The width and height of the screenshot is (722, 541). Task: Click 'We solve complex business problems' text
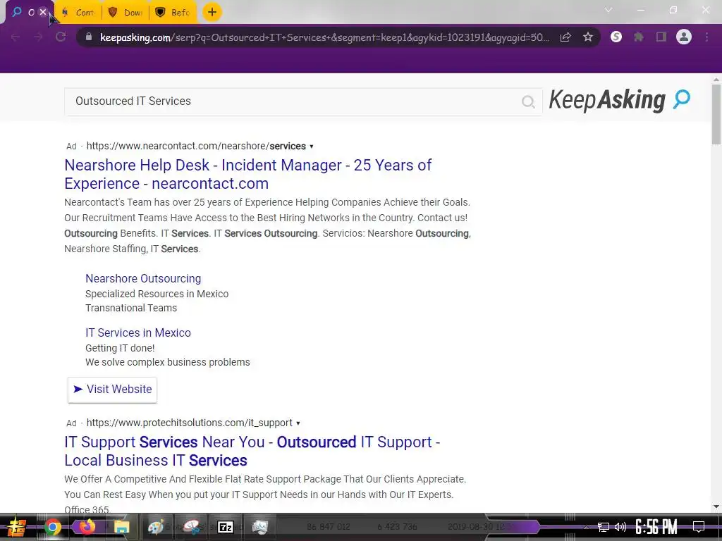168,362
